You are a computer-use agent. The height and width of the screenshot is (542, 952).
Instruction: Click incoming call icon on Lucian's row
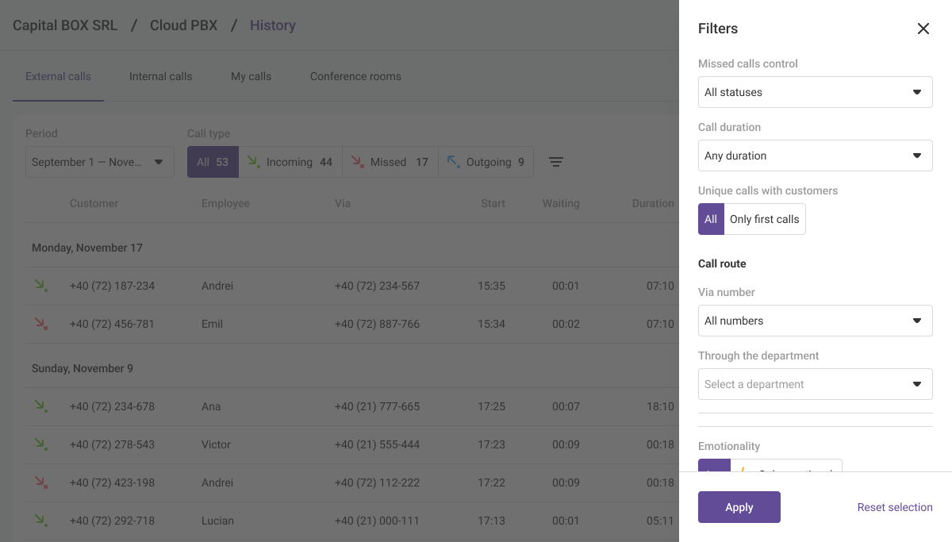coord(40,521)
